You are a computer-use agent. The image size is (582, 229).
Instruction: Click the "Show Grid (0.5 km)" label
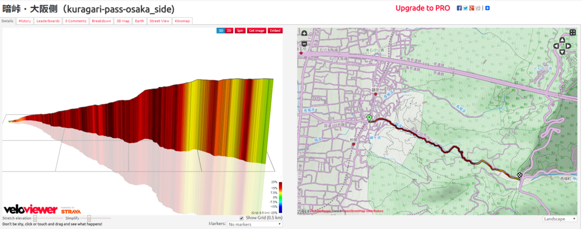point(264,218)
